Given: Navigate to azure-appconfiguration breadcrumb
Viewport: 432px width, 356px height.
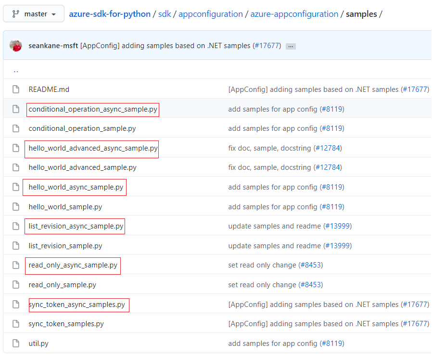Looking at the screenshot, I should [x=294, y=14].
